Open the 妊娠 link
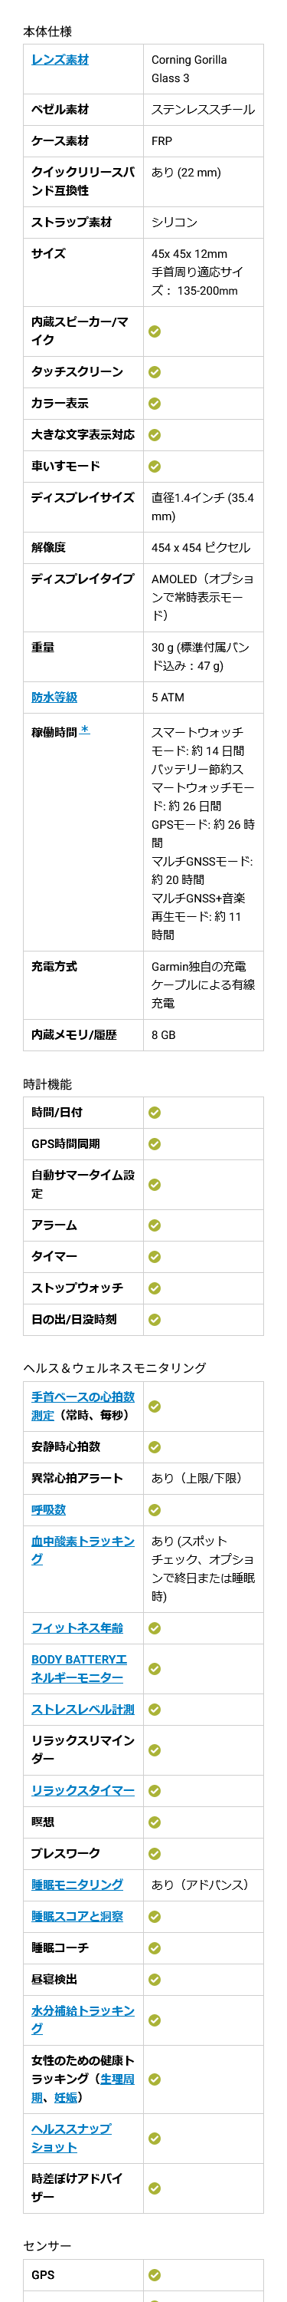This screenshot has width=287, height=2302. coord(66,2096)
